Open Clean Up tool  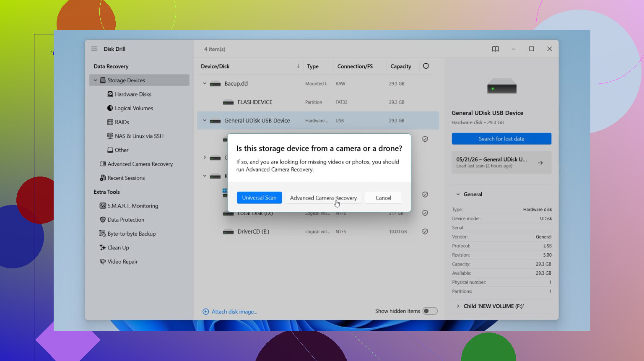(118, 248)
